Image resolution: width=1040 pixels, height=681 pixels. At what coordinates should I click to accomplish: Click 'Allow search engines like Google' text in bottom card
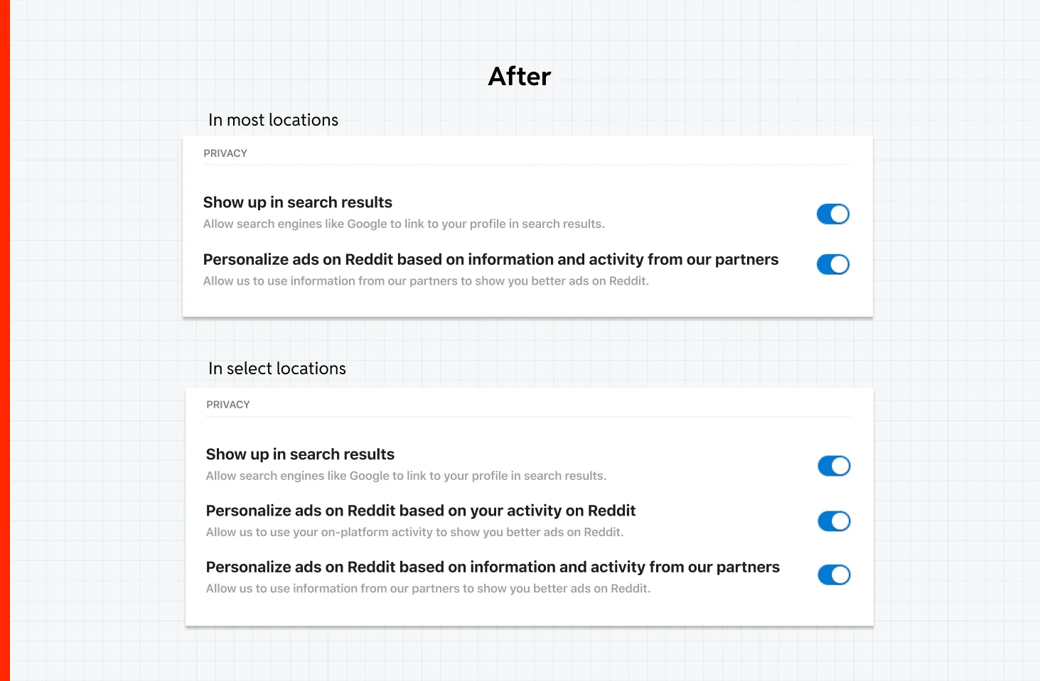(x=406, y=476)
